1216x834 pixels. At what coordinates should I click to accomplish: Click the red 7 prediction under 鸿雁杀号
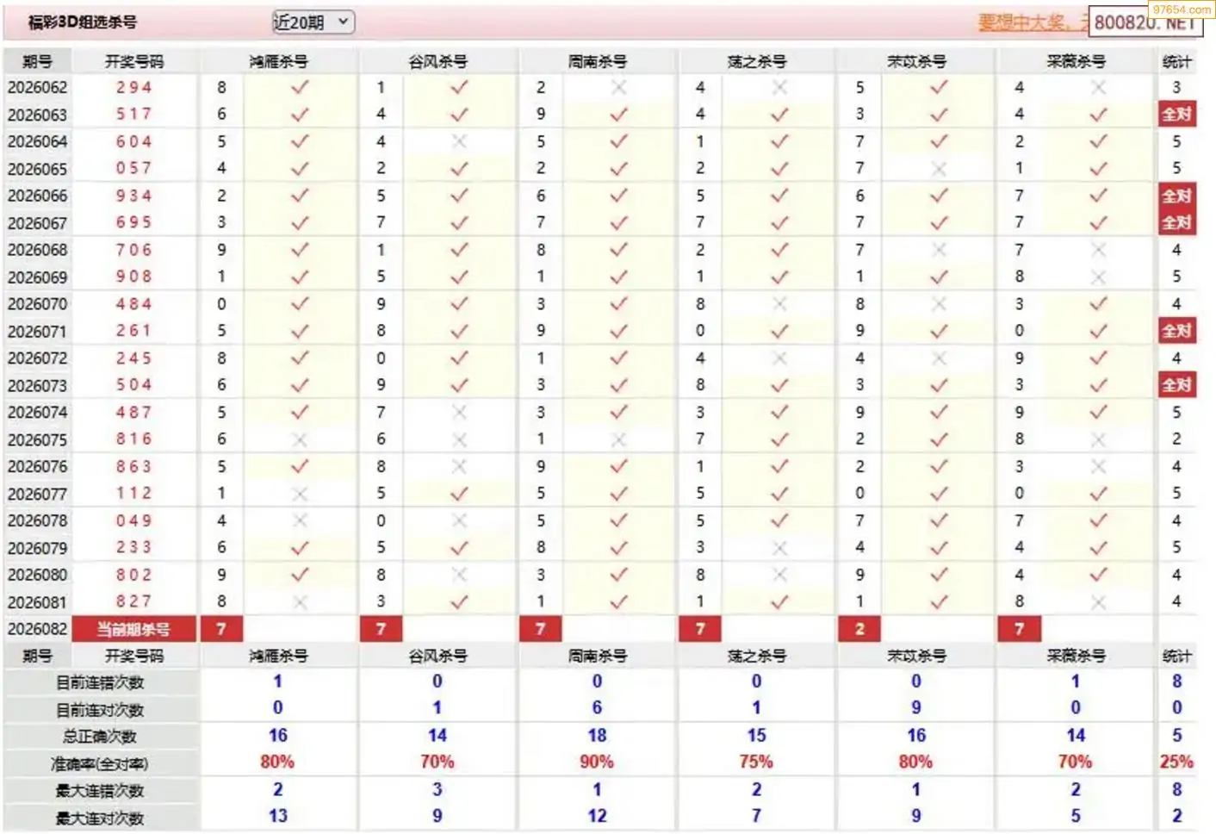coord(221,629)
